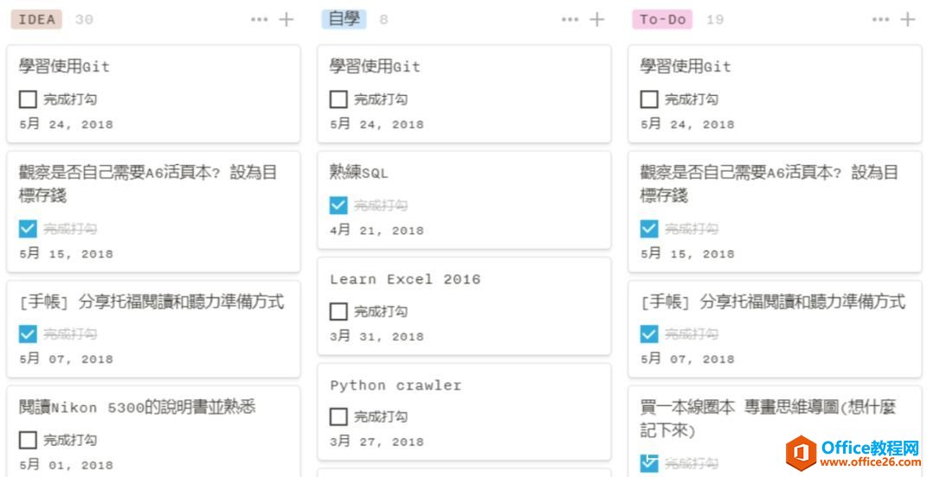927x477 pixels.
Task: Select the IDEA group label tag
Action: click(x=36, y=19)
